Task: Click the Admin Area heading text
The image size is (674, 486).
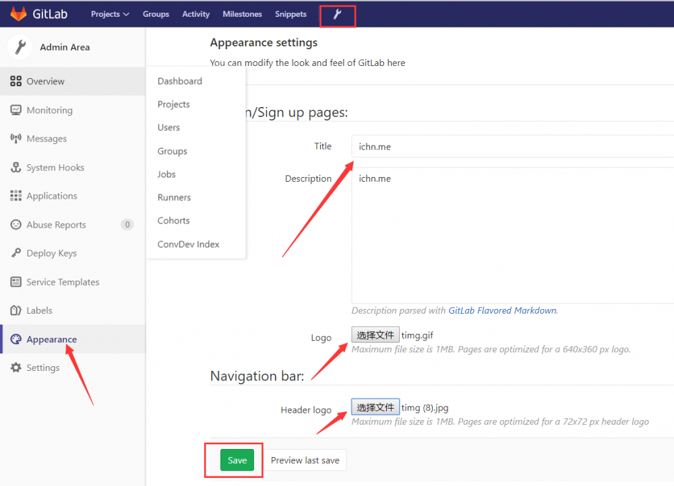Action: (65, 47)
